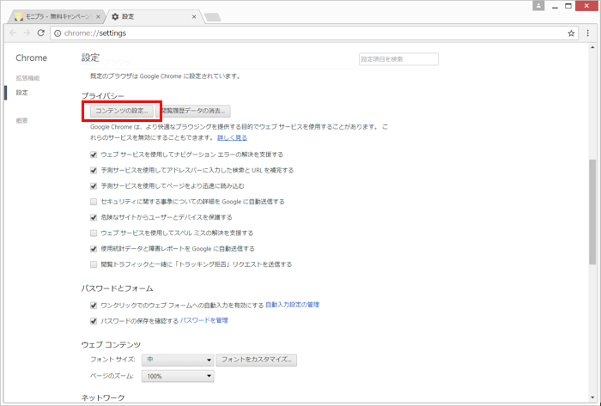The width and height of the screenshot is (601, 406).
Task: Toggle ページをより迅速に読み込む checkbox
Action: pos(94,186)
